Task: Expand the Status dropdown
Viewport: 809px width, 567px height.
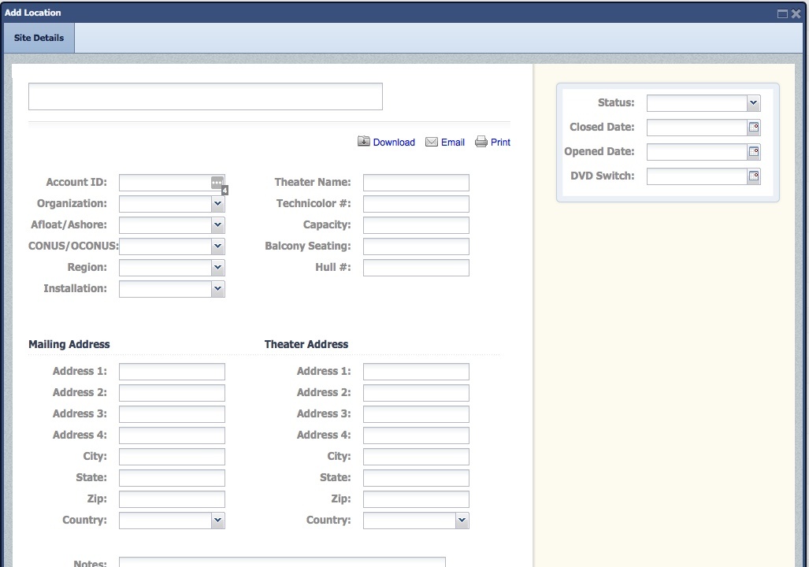Action: [x=753, y=103]
